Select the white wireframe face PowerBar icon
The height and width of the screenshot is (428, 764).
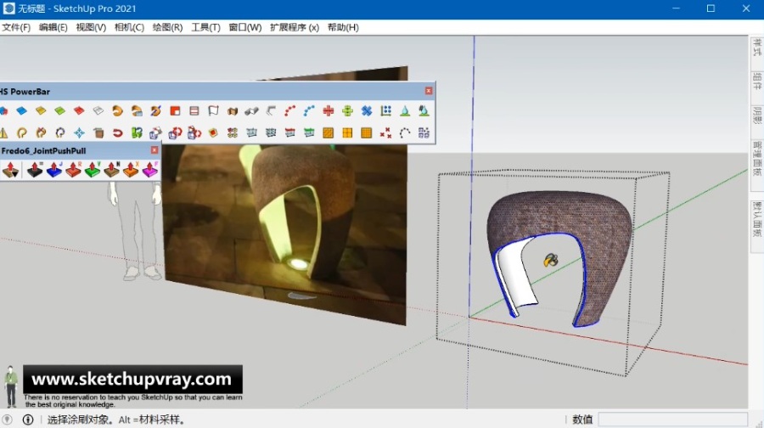(98, 111)
